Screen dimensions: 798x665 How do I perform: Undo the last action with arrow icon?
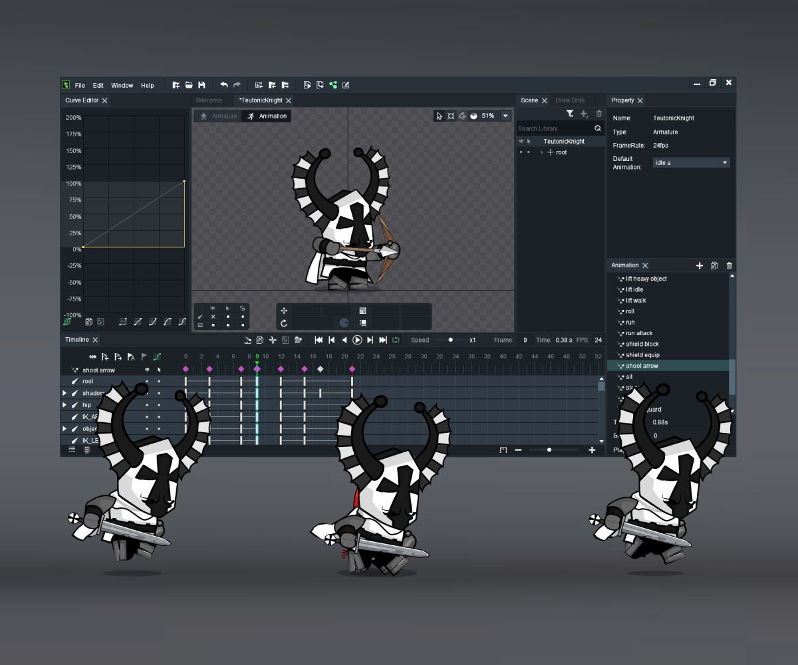click(x=224, y=85)
